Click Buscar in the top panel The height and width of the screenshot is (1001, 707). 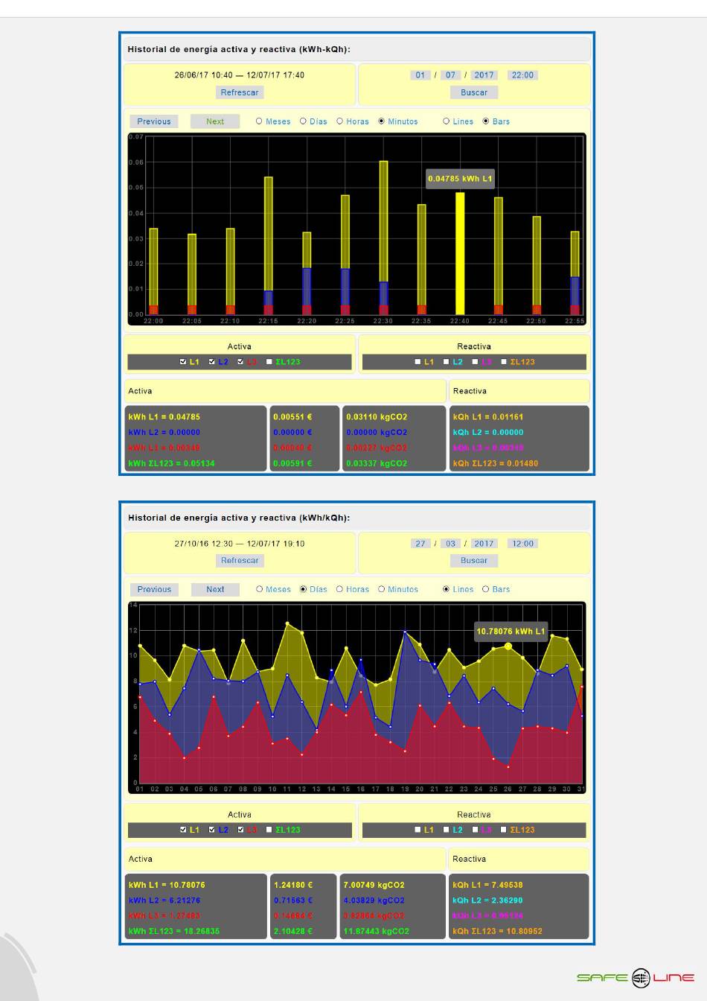[474, 92]
